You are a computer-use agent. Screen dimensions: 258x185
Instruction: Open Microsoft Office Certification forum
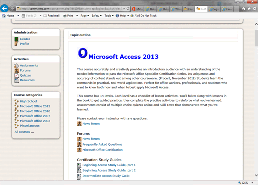103,150
